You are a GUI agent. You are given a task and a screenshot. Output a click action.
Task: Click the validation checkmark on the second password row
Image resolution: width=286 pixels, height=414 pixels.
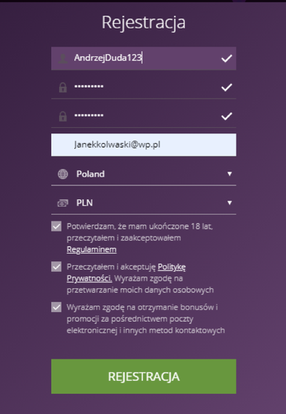(x=227, y=116)
